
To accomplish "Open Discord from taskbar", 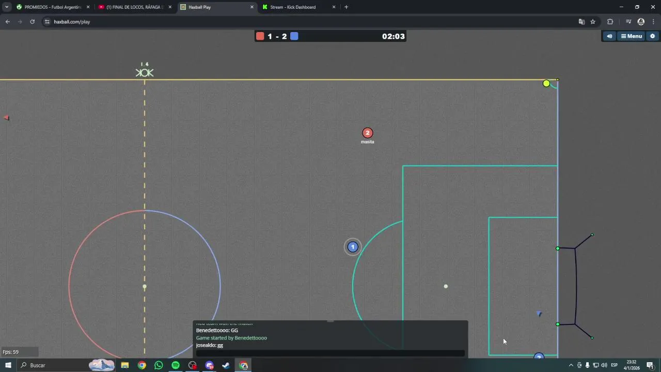I will click(209, 365).
